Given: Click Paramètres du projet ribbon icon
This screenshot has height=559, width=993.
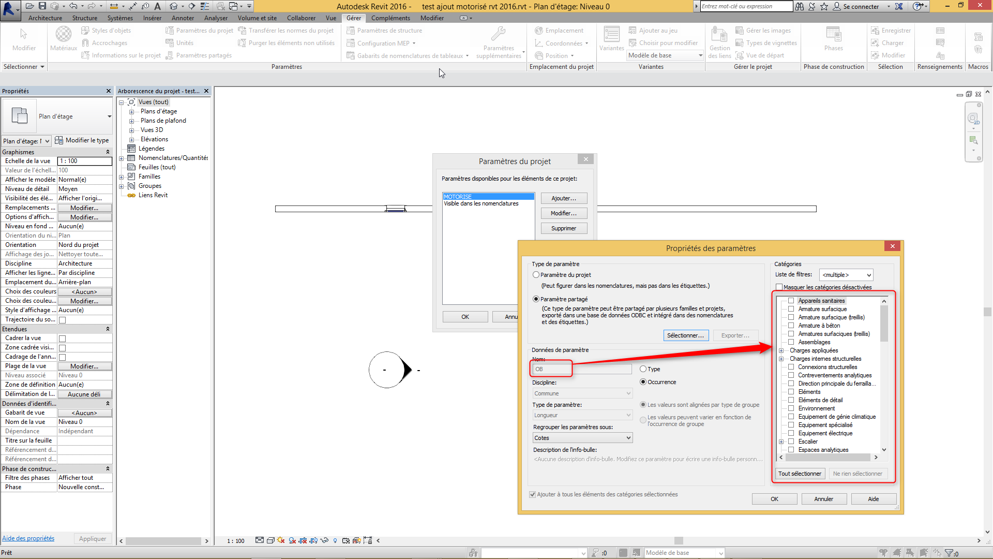Looking at the screenshot, I should (170, 31).
